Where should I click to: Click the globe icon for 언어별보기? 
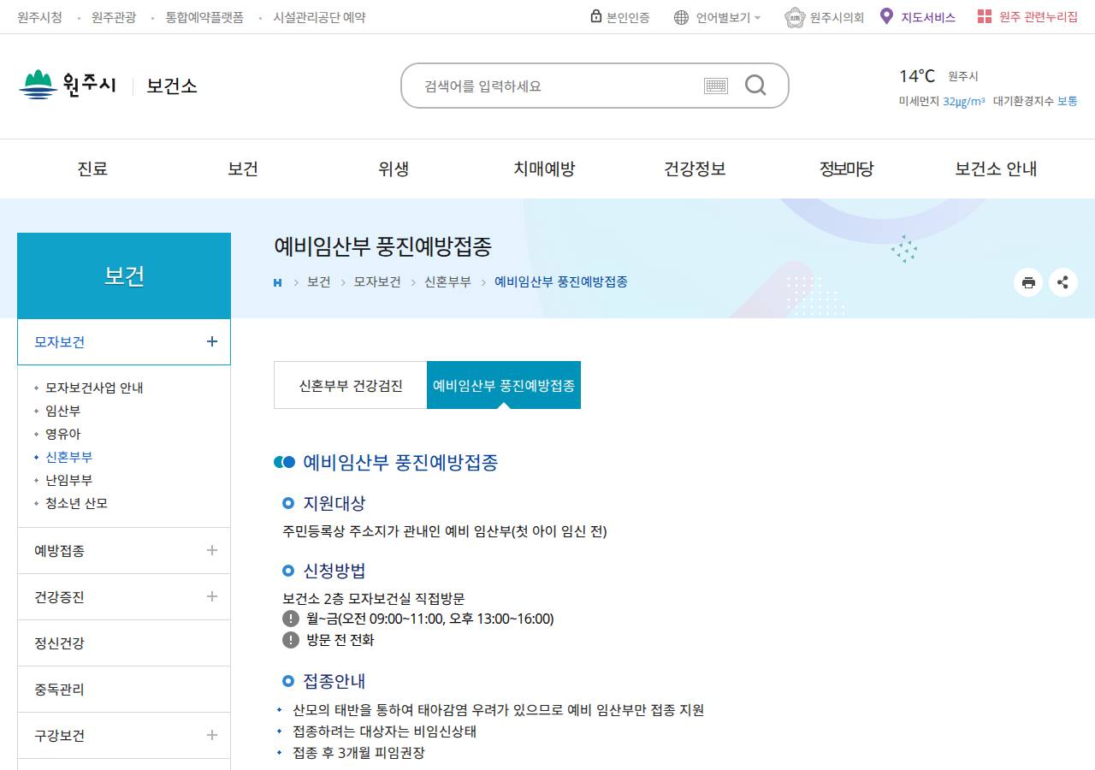coord(681,17)
